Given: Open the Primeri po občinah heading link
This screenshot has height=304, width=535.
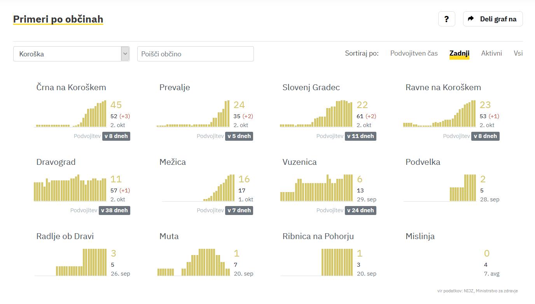Looking at the screenshot, I should pos(58,19).
